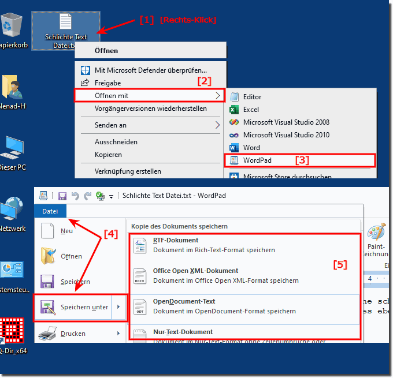This screenshot has width=393, height=378.
Task: Click Speichern label in the Datei menu
Action: point(75,282)
